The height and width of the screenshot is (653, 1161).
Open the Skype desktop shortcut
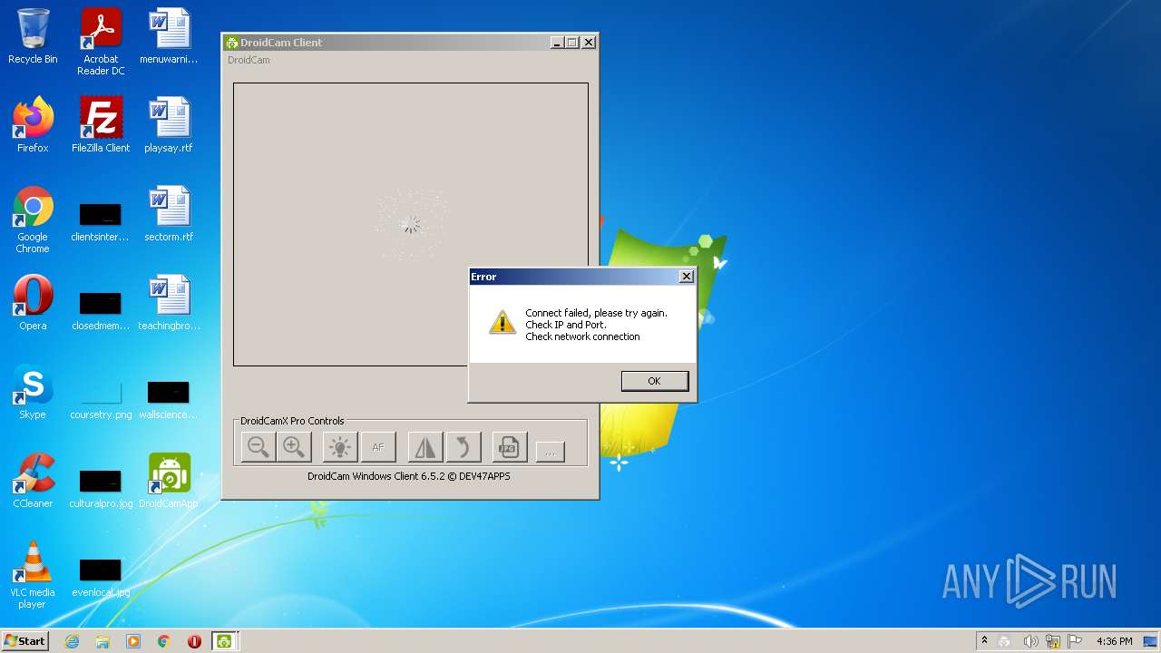coord(33,392)
